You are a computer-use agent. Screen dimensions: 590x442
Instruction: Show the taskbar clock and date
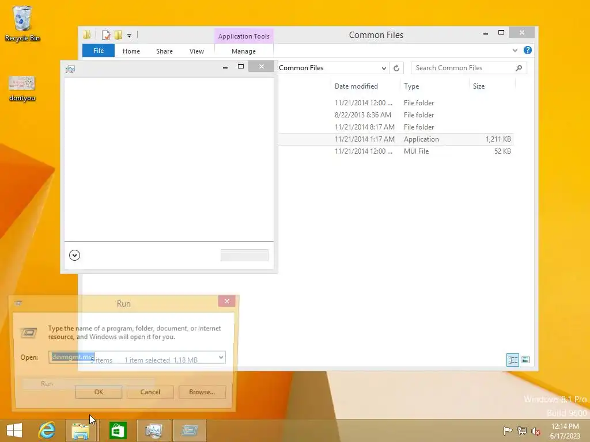pyautogui.click(x=565, y=431)
